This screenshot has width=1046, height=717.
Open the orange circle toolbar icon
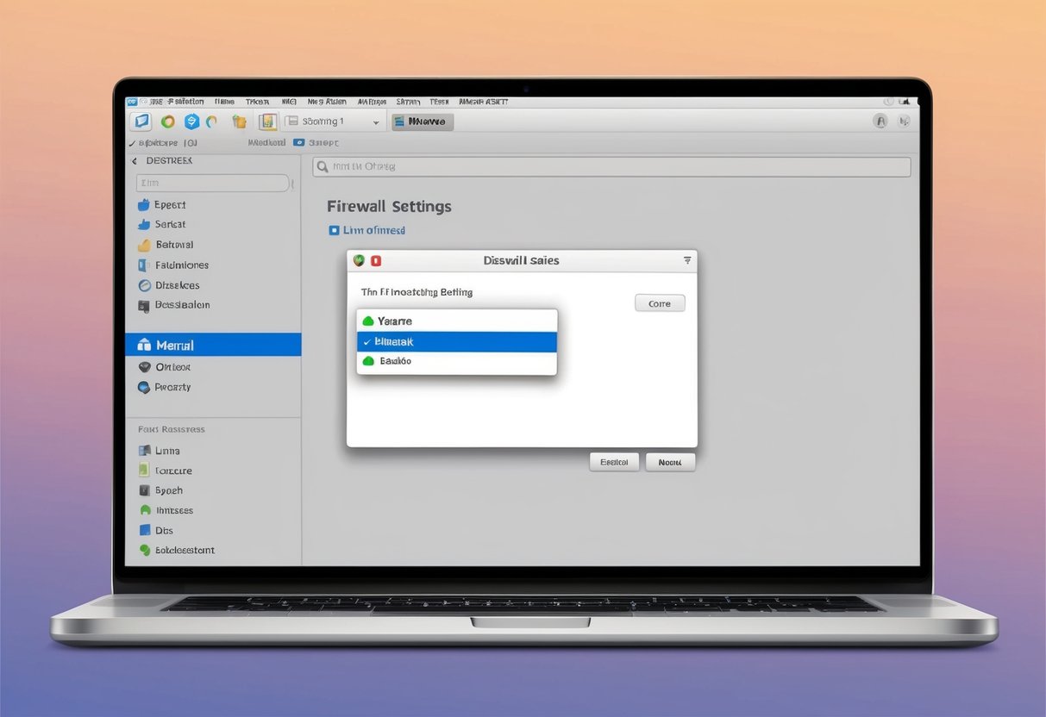point(167,121)
